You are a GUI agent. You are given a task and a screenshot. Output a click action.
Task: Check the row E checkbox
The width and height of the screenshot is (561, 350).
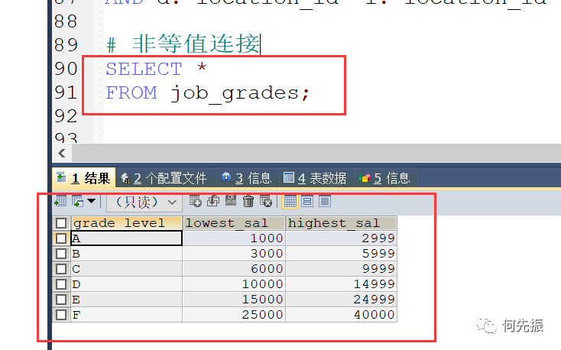pos(61,300)
